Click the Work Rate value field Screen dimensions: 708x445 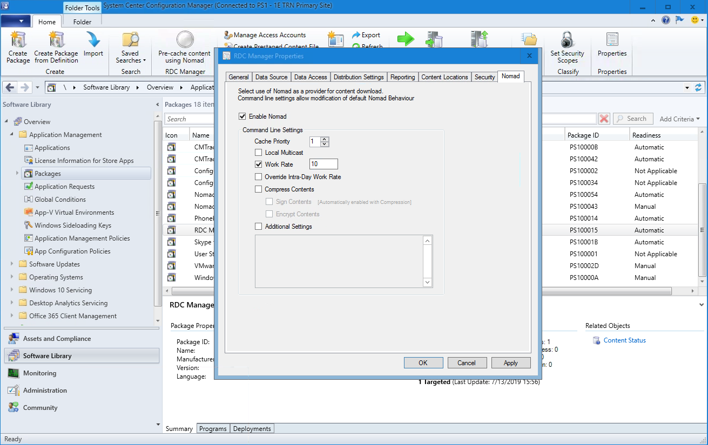pyautogui.click(x=323, y=165)
